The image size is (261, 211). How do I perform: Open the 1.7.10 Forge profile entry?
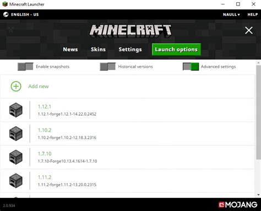(x=127, y=157)
